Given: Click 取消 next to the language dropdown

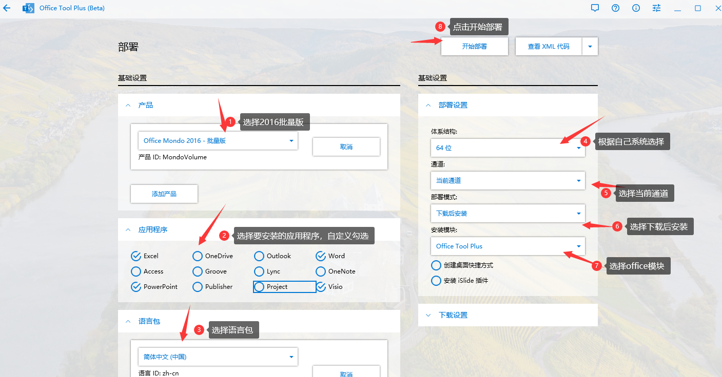Looking at the screenshot, I should (346, 371).
